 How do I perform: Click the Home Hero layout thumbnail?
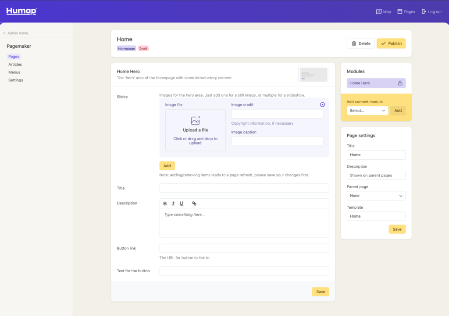[x=314, y=74]
